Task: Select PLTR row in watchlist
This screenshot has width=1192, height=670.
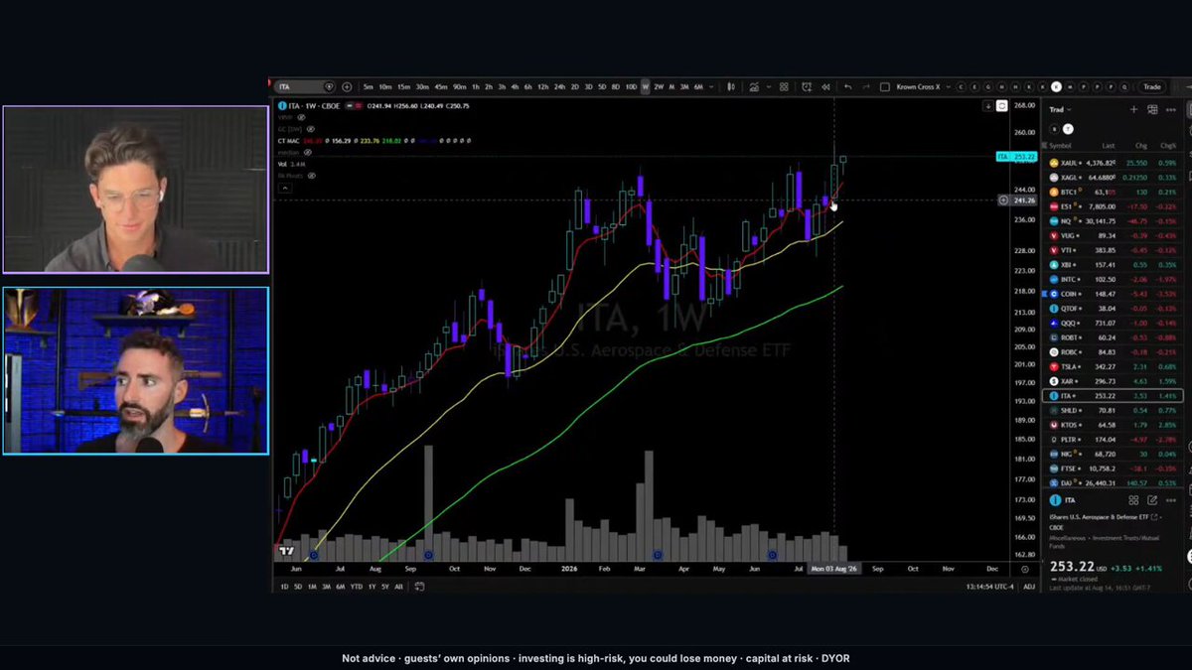Action: 1115,439
